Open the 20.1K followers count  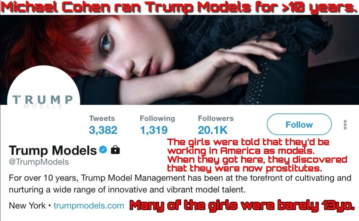(x=213, y=130)
